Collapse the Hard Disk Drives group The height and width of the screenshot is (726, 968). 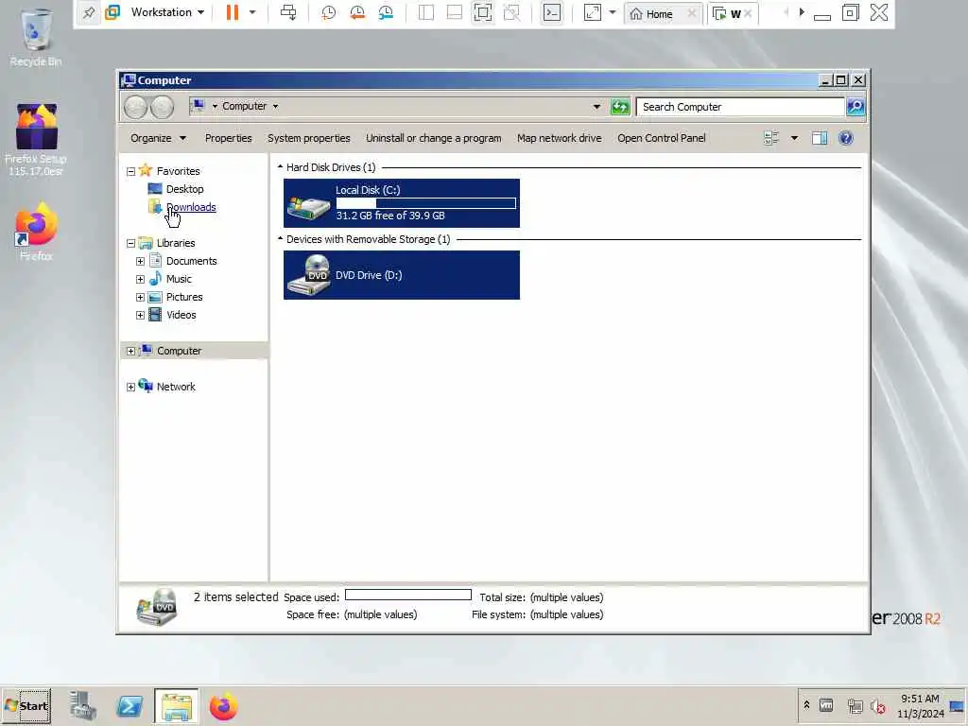[280, 167]
